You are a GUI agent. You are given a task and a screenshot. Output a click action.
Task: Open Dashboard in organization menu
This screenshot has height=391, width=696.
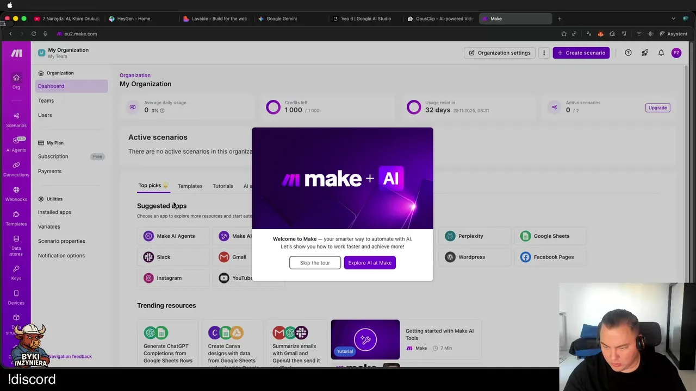[x=71, y=86]
